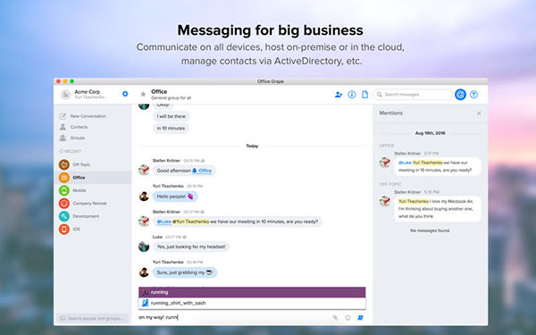Toggle the Mentions @ button
This screenshot has width=536, height=335.
pos(460,95)
